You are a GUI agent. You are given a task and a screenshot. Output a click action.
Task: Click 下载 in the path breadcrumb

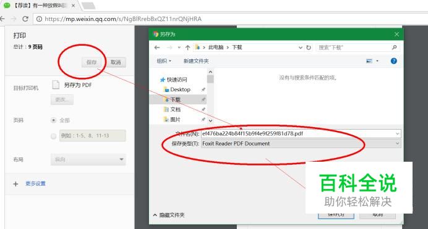click(x=237, y=48)
